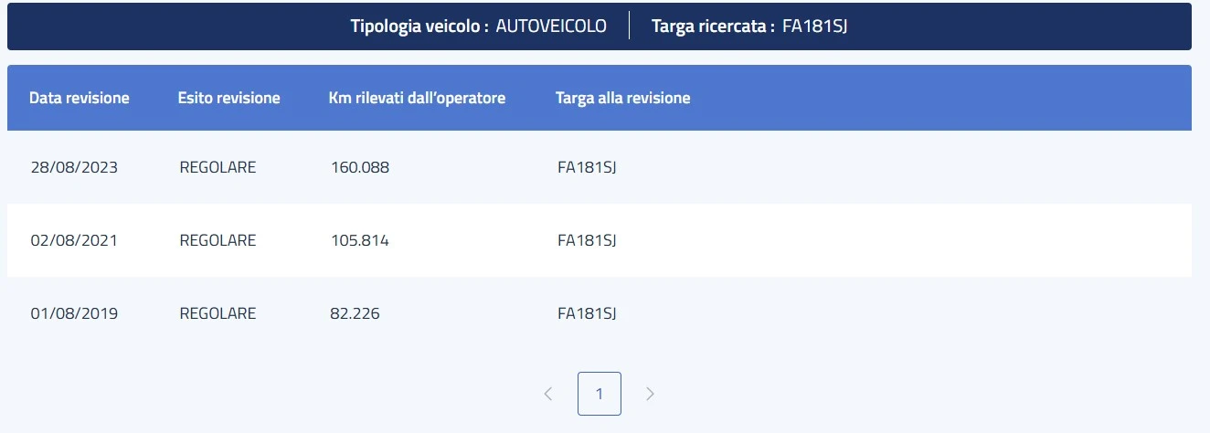This screenshot has height=433, width=1210.
Task: Click plate FA181SJ in the 2019 revision row
Action: (x=587, y=314)
